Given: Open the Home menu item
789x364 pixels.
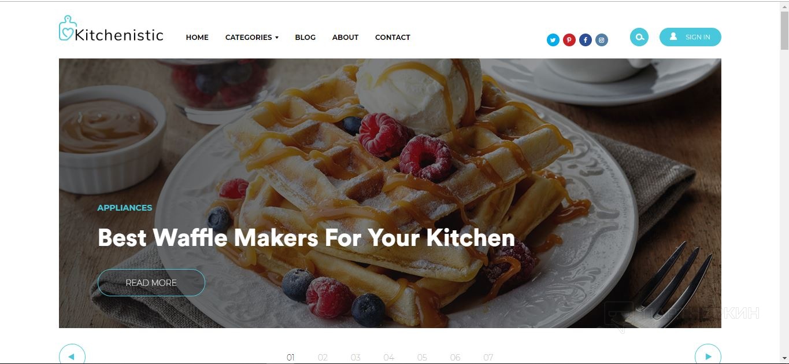Looking at the screenshot, I should point(197,37).
